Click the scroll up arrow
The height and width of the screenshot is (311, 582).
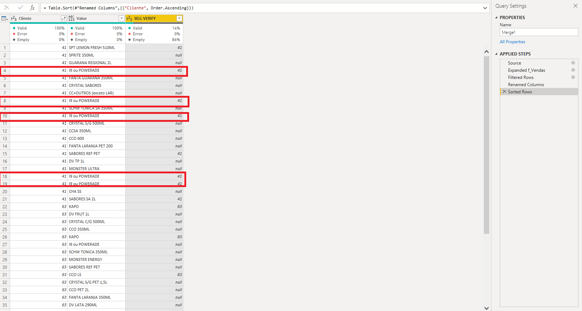pyautogui.click(x=486, y=52)
